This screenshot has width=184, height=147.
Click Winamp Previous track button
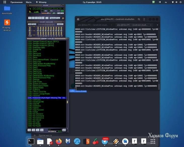coord(30,18)
